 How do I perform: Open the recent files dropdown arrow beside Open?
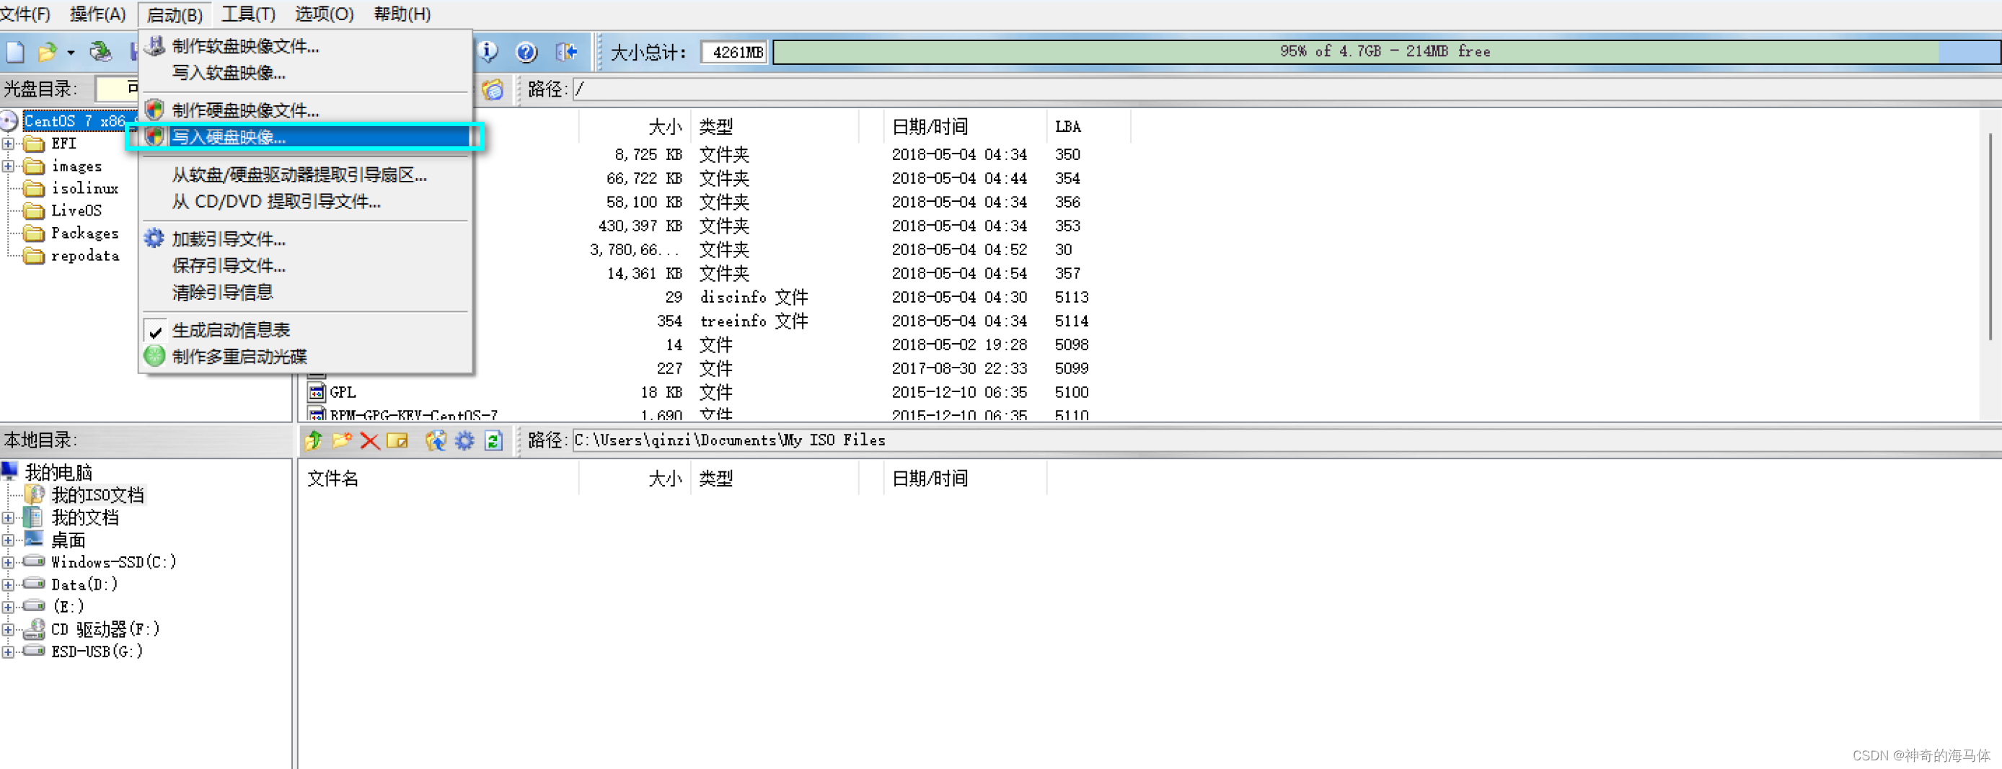(71, 53)
